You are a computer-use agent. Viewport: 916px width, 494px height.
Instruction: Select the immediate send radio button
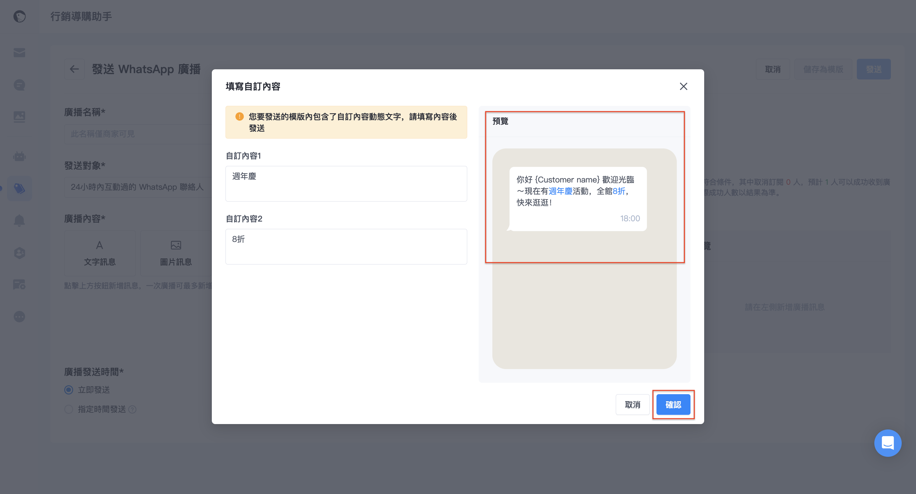pos(69,390)
